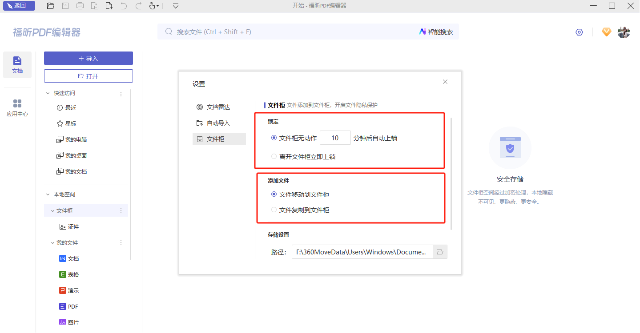Click the auto-lock minutes input field
Image resolution: width=640 pixels, height=333 pixels.
click(335, 138)
